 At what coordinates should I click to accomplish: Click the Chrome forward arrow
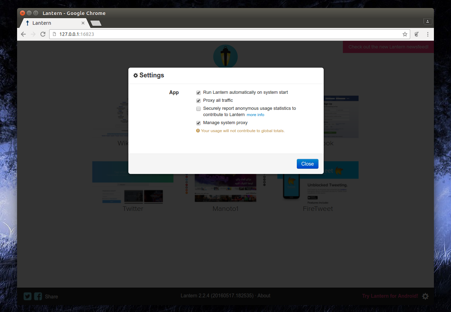pos(33,34)
